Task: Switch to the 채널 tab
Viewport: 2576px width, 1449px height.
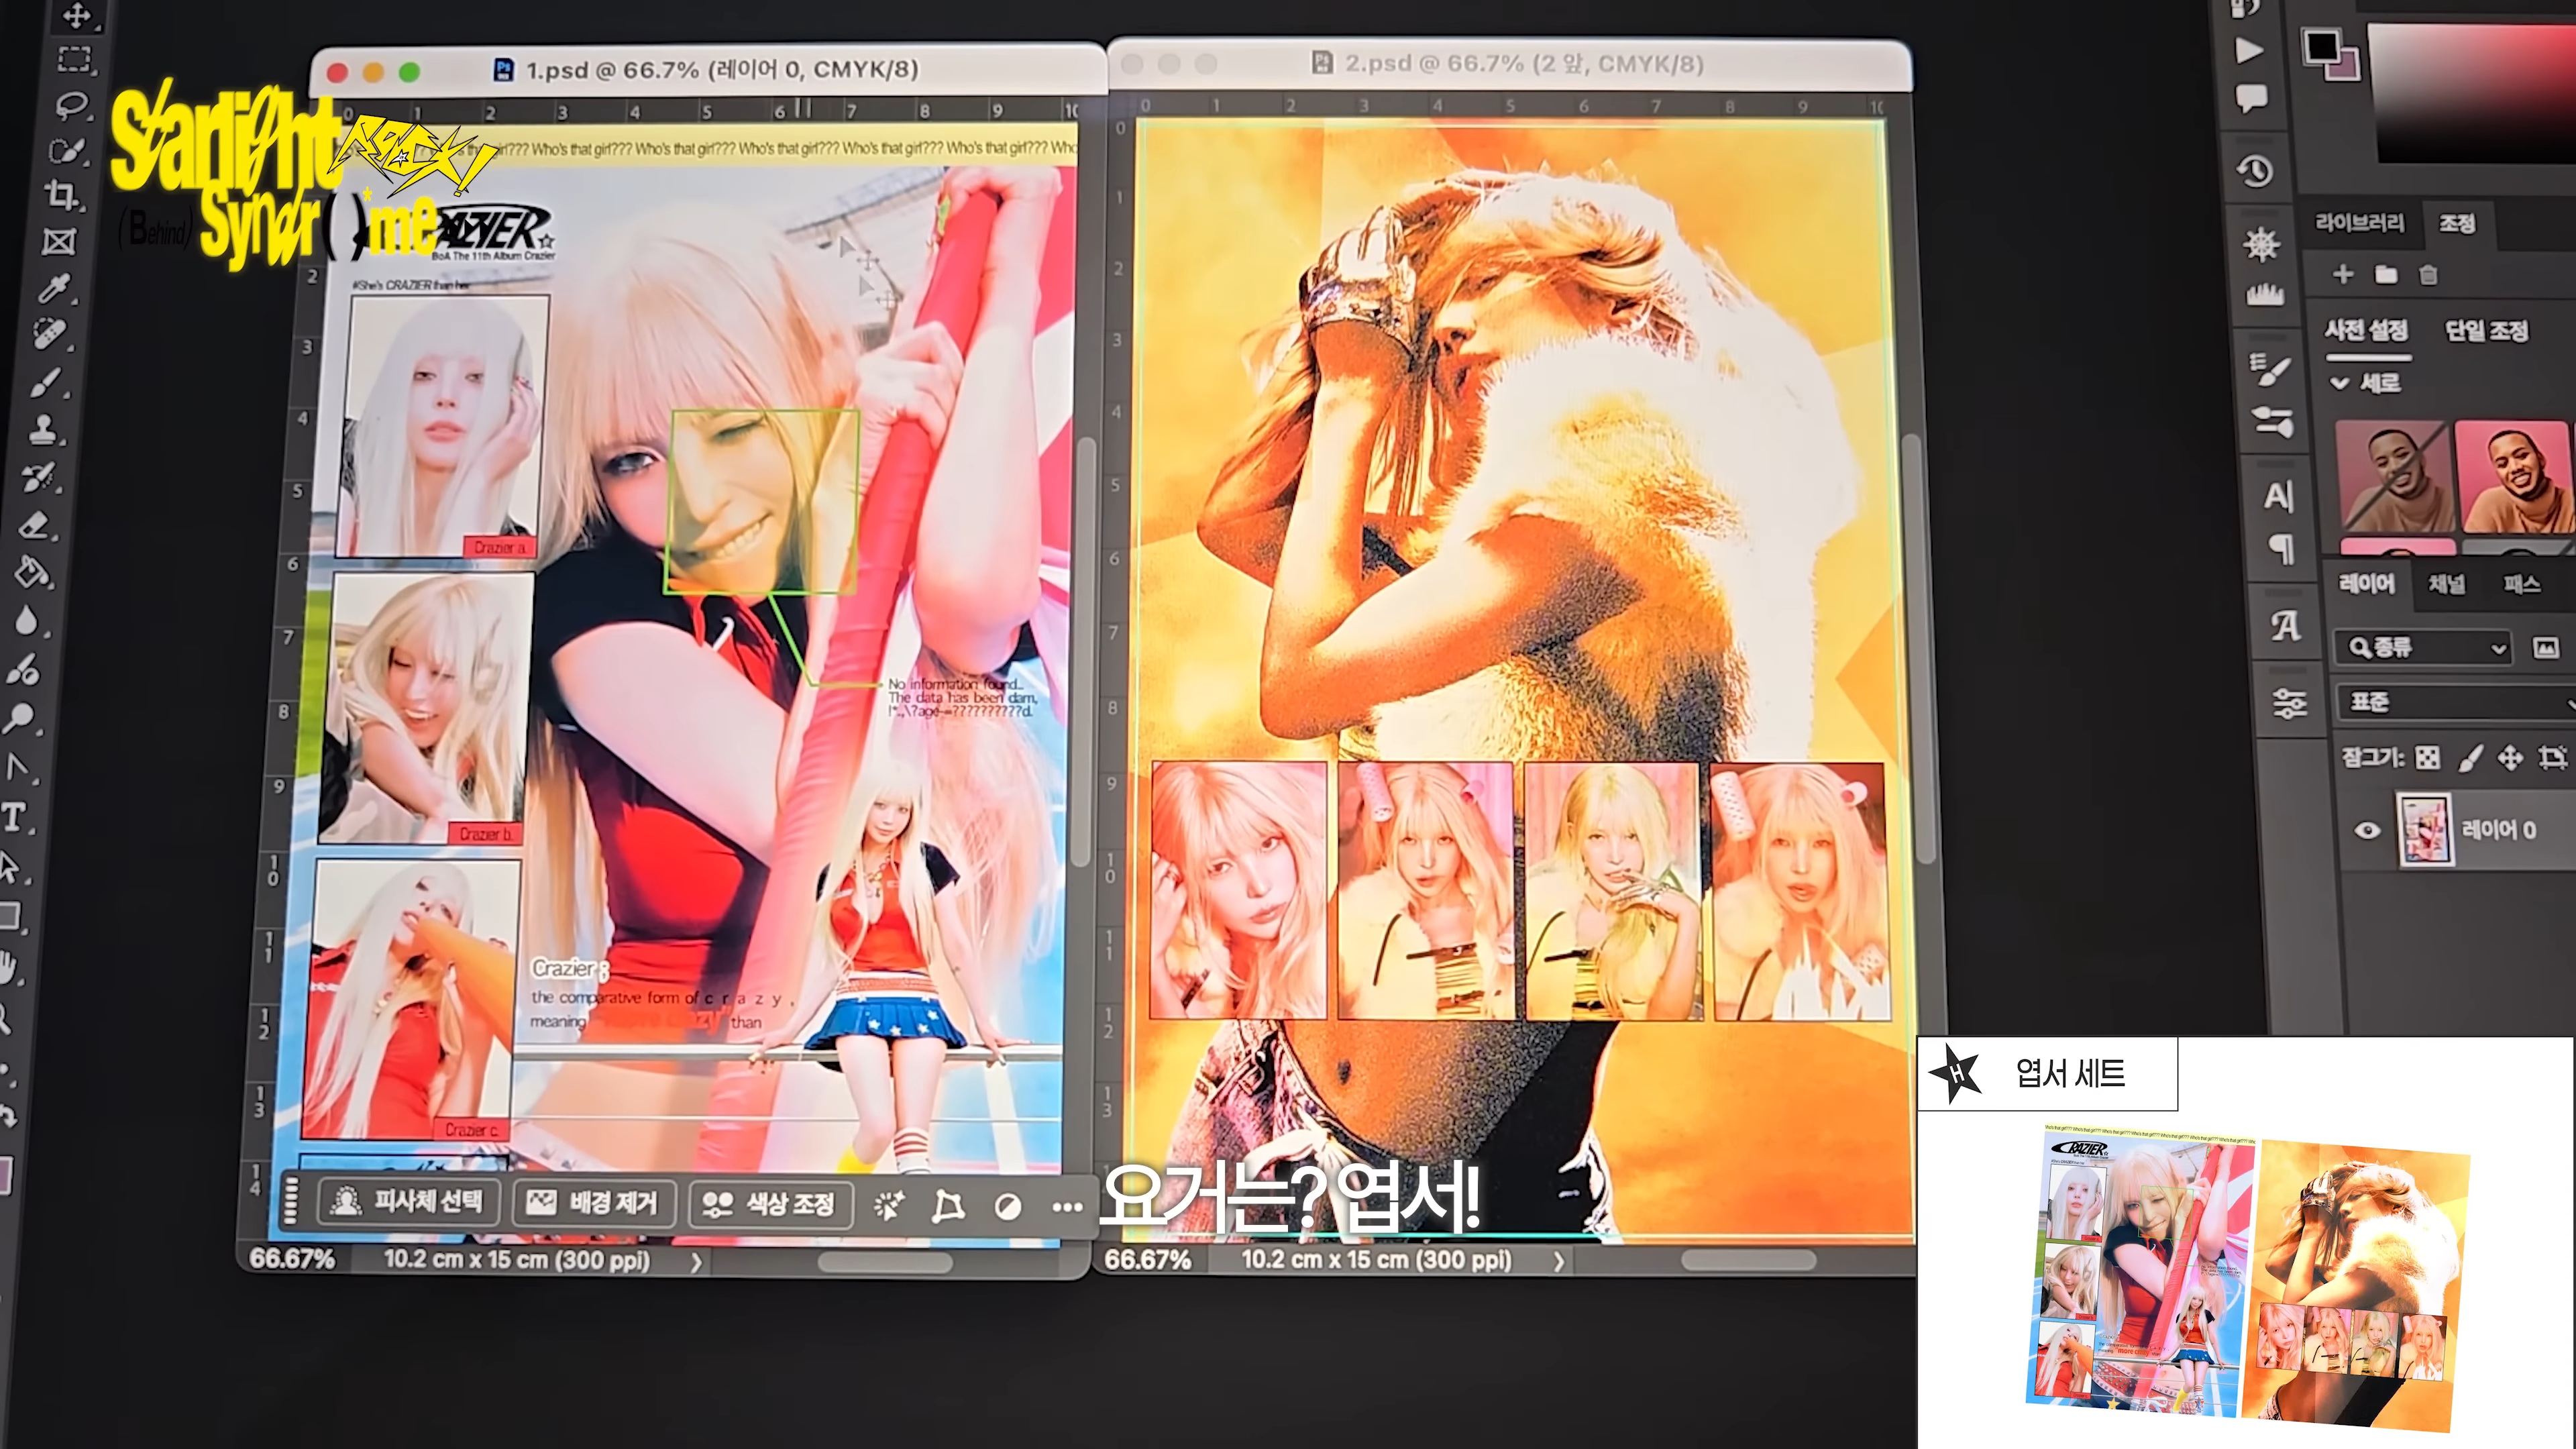Action: [x=2447, y=584]
